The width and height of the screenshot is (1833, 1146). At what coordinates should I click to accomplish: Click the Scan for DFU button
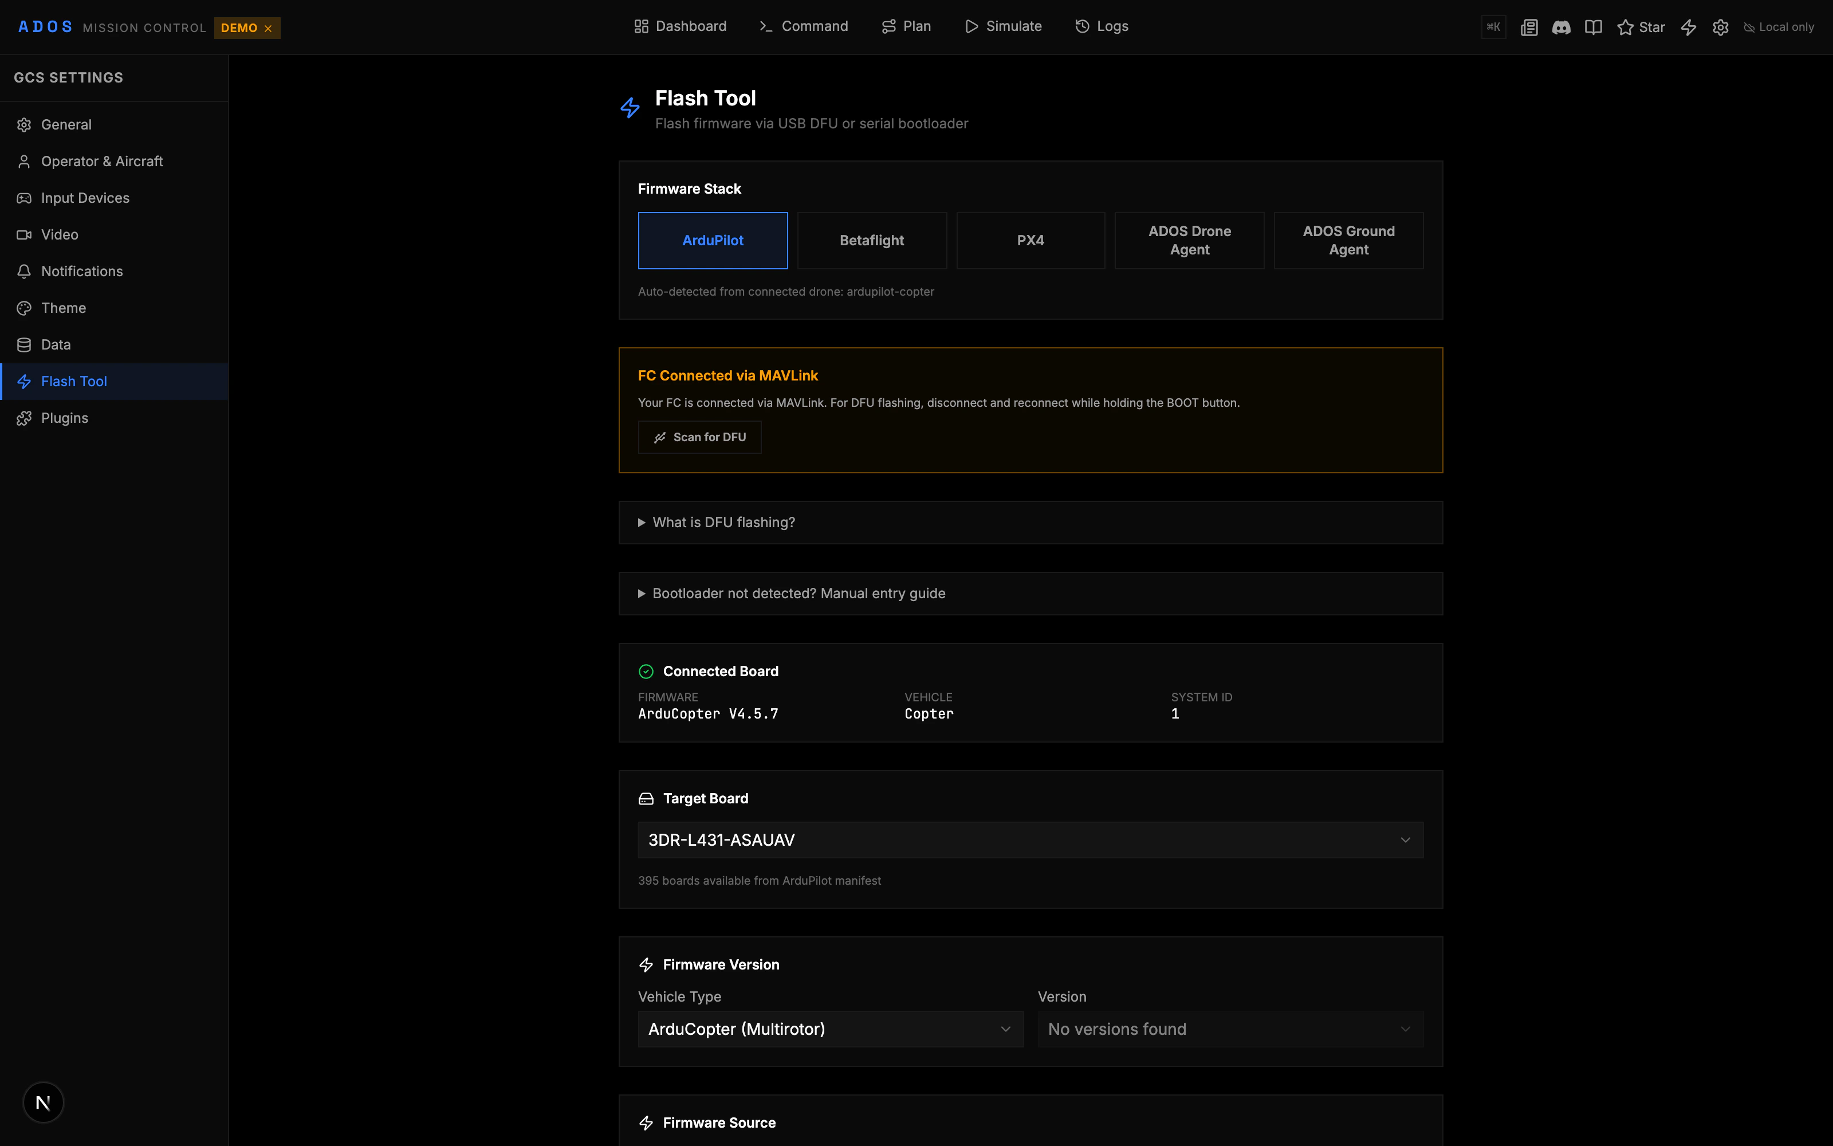pos(699,437)
